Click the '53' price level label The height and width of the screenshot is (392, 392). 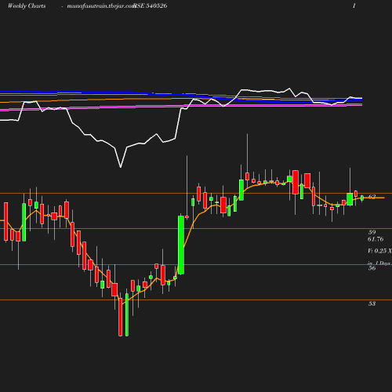[x=372, y=303]
